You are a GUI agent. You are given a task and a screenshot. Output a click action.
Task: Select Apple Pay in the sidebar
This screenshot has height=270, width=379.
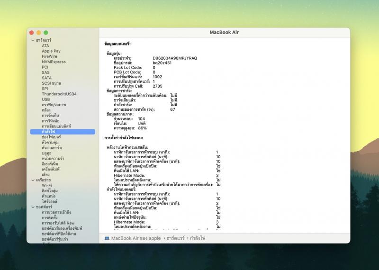[x=51, y=51]
